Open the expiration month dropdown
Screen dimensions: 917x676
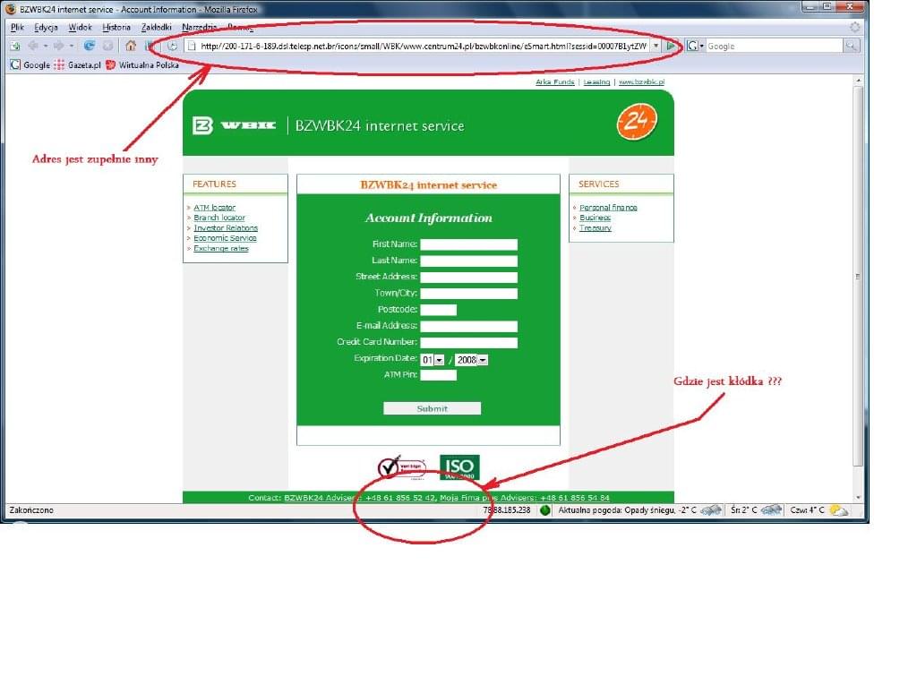(x=439, y=360)
